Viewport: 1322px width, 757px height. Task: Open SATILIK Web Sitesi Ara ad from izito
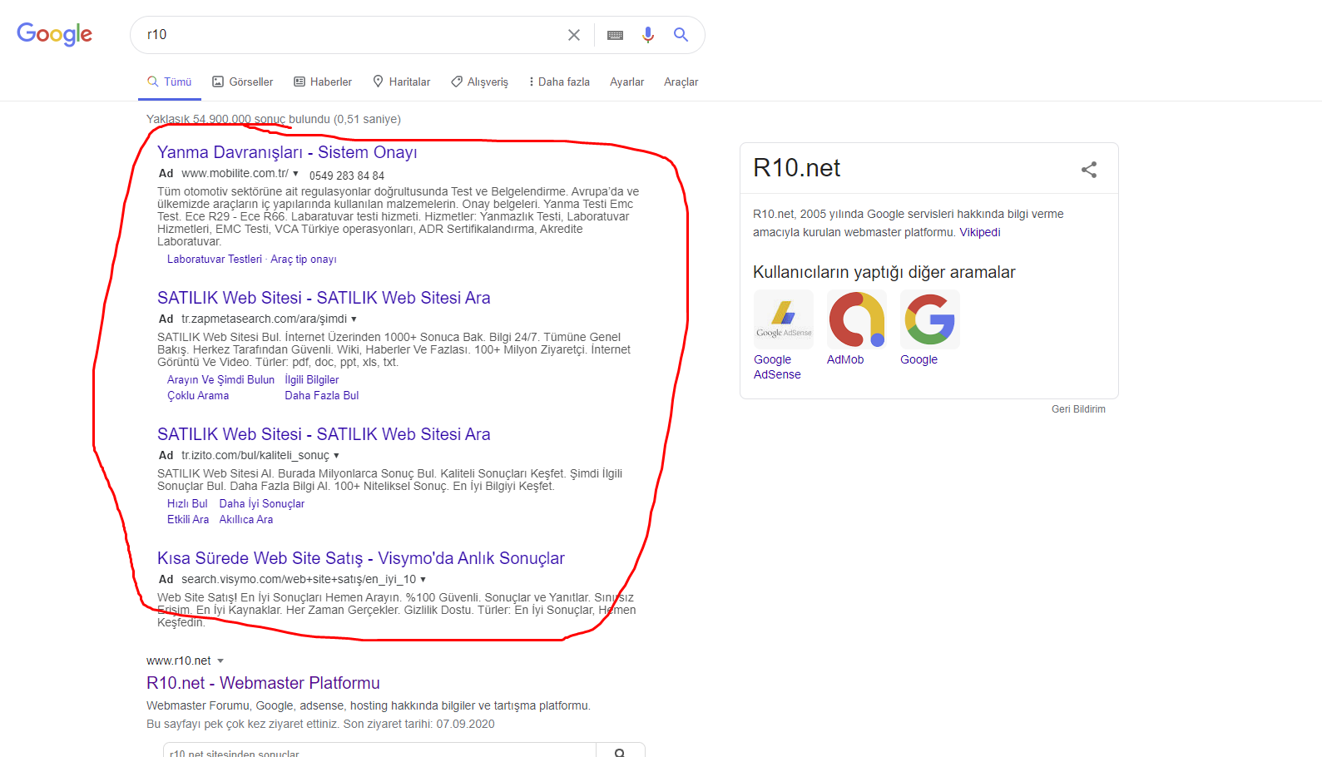pos(324,434)
